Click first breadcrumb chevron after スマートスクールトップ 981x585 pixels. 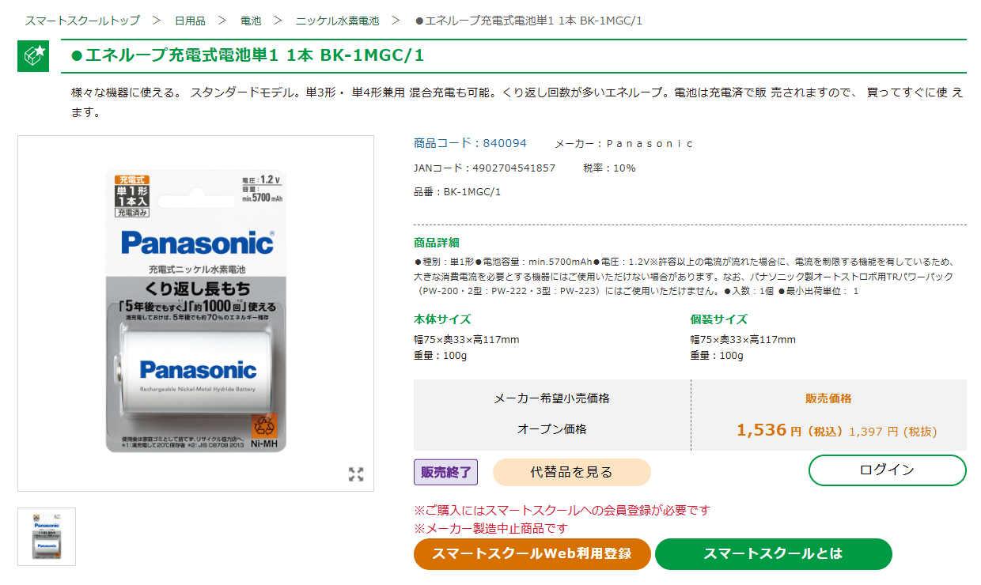point(157,20)
